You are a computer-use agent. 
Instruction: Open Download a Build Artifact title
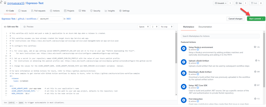200,72
